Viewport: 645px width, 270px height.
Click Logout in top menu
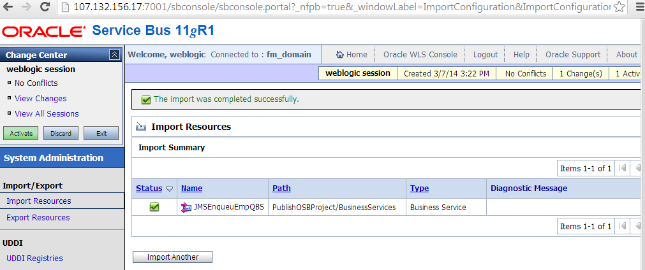(486, 55)
